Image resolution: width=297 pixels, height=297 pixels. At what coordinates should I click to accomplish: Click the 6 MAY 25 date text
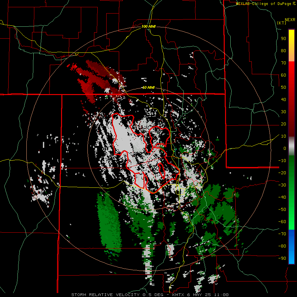point(199,295)
